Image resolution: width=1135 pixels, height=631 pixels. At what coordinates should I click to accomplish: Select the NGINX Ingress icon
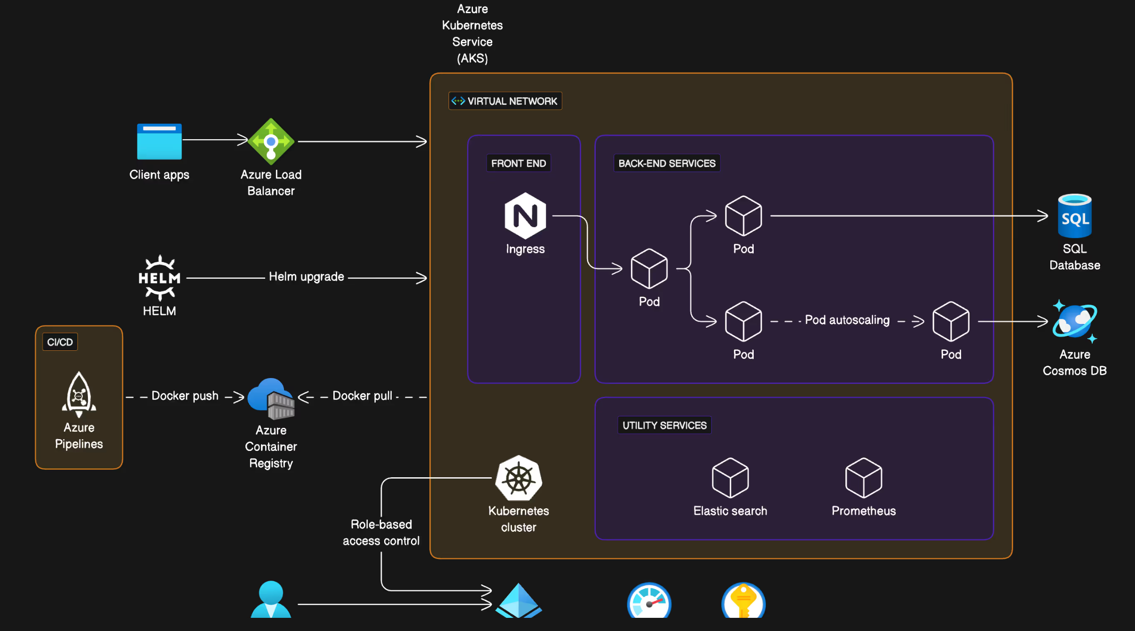point(525,216)
